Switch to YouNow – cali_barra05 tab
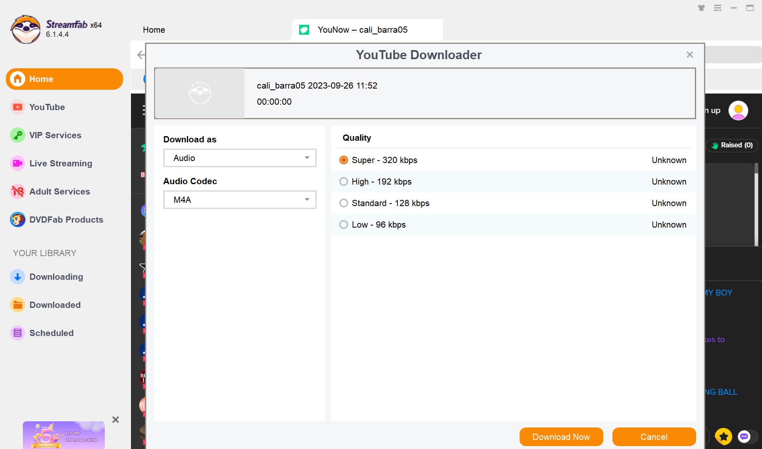762x449 pixels. pos(367,30)
